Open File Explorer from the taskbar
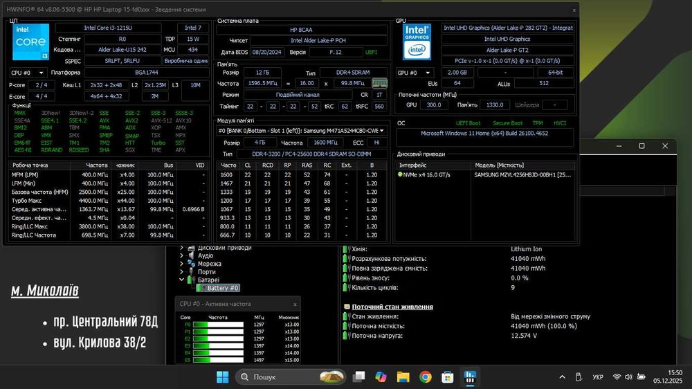The image size is (692, 389). coord(403,377)
